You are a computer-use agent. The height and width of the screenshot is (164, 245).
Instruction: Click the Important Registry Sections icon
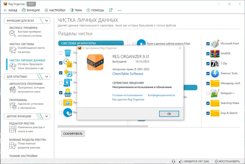[x=13, y=145]
